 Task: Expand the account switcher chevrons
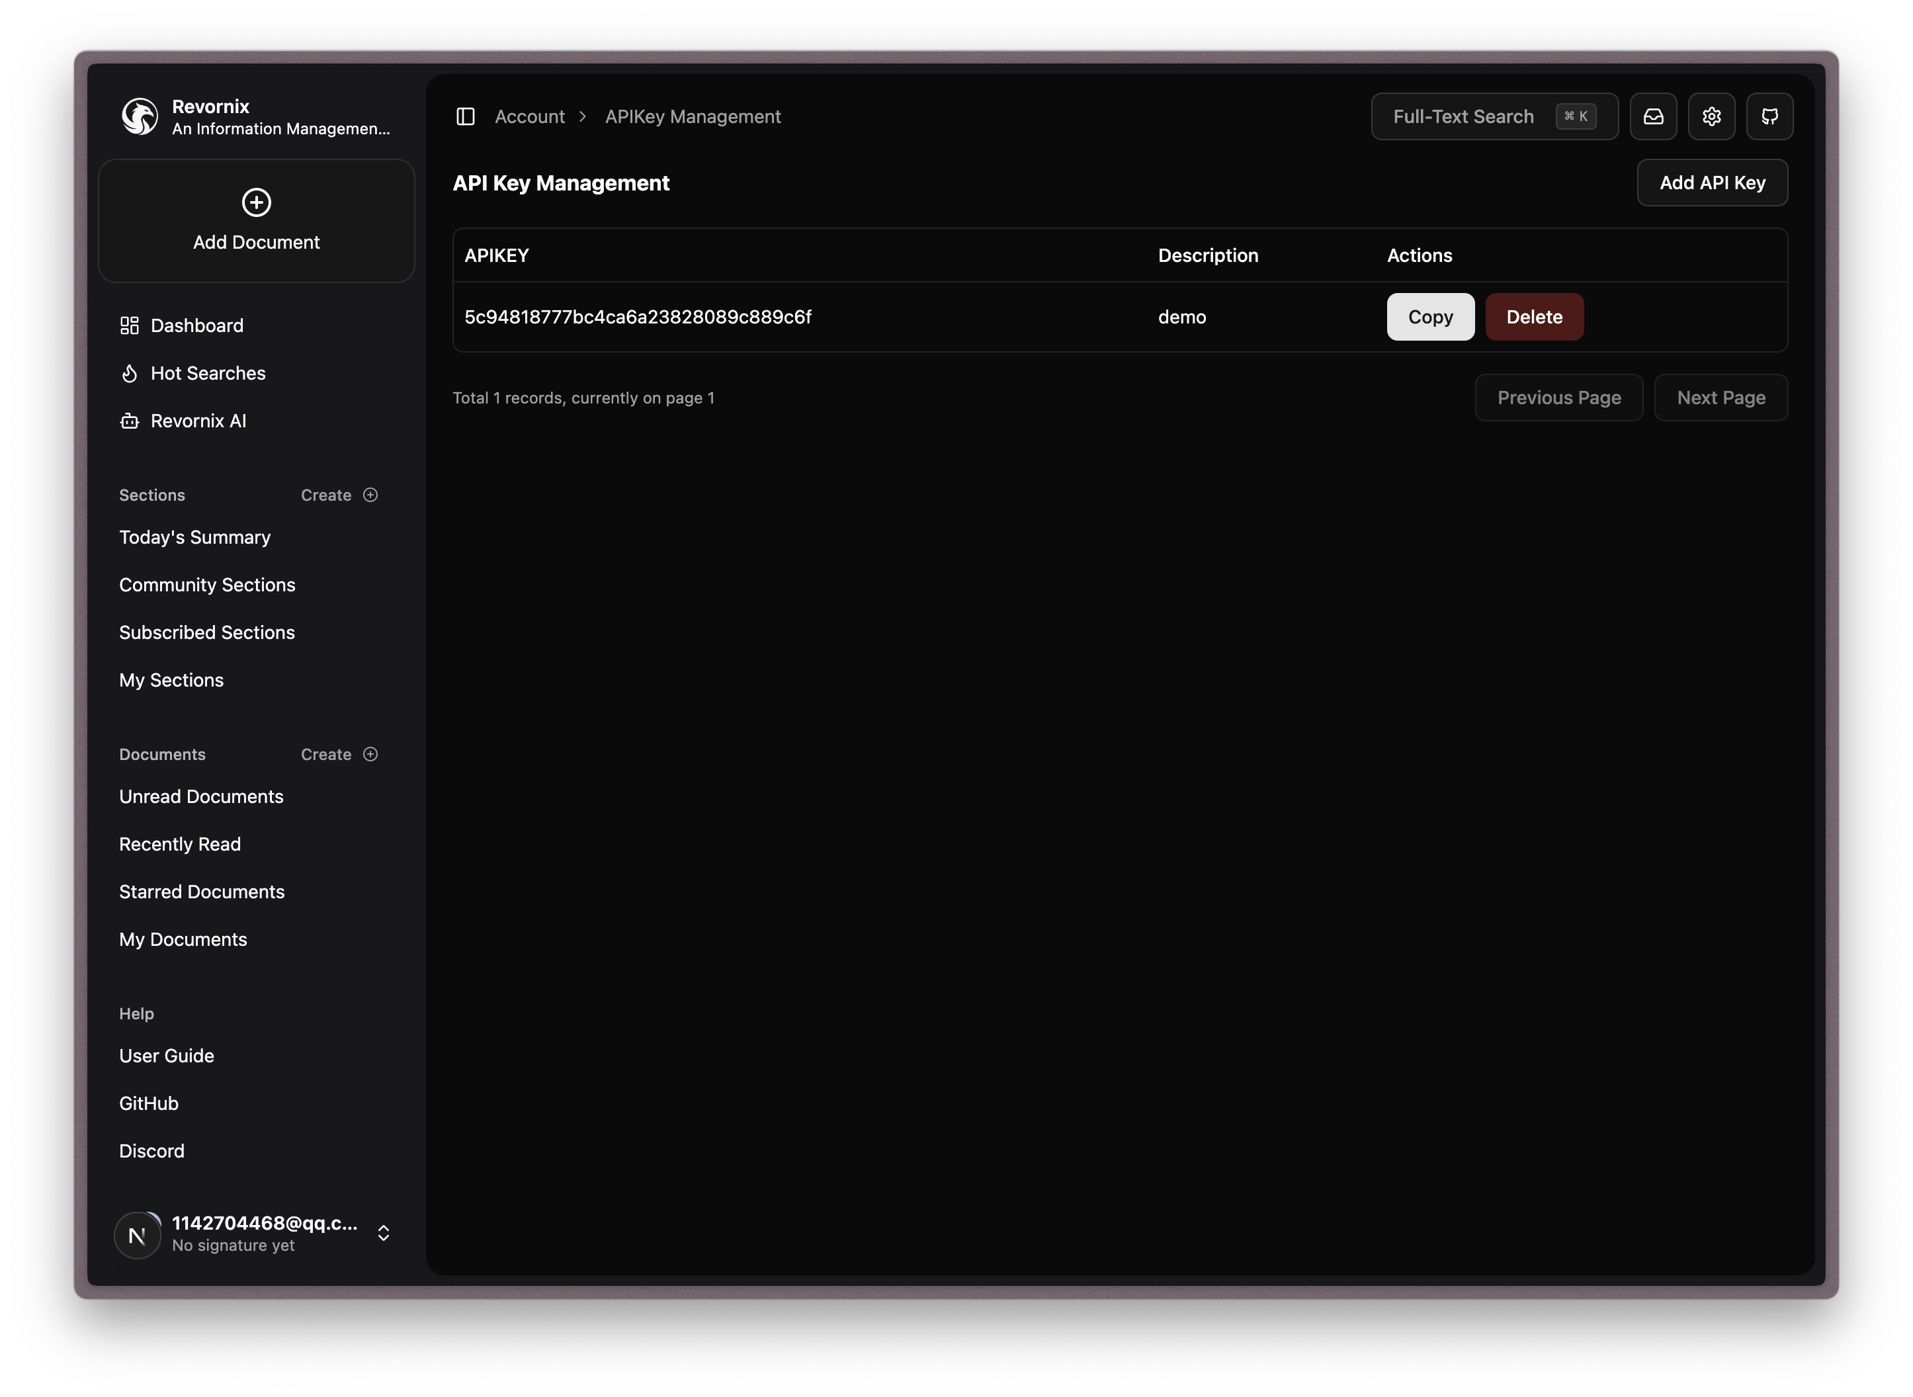[383, 1234]
